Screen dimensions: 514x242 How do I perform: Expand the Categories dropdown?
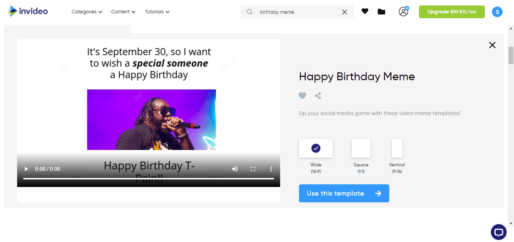pos(86,11)
